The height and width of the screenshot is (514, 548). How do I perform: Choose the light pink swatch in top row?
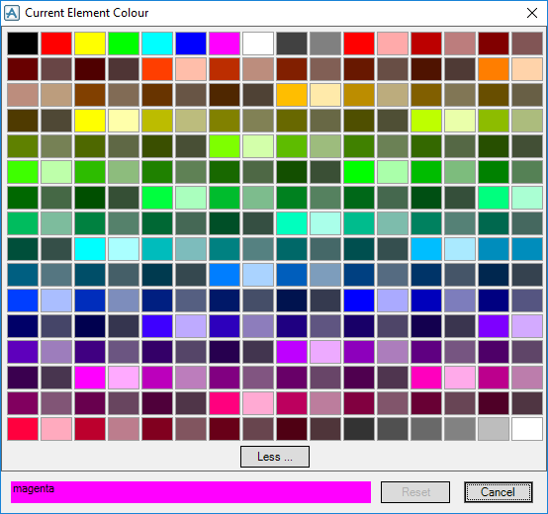[393, 43]
